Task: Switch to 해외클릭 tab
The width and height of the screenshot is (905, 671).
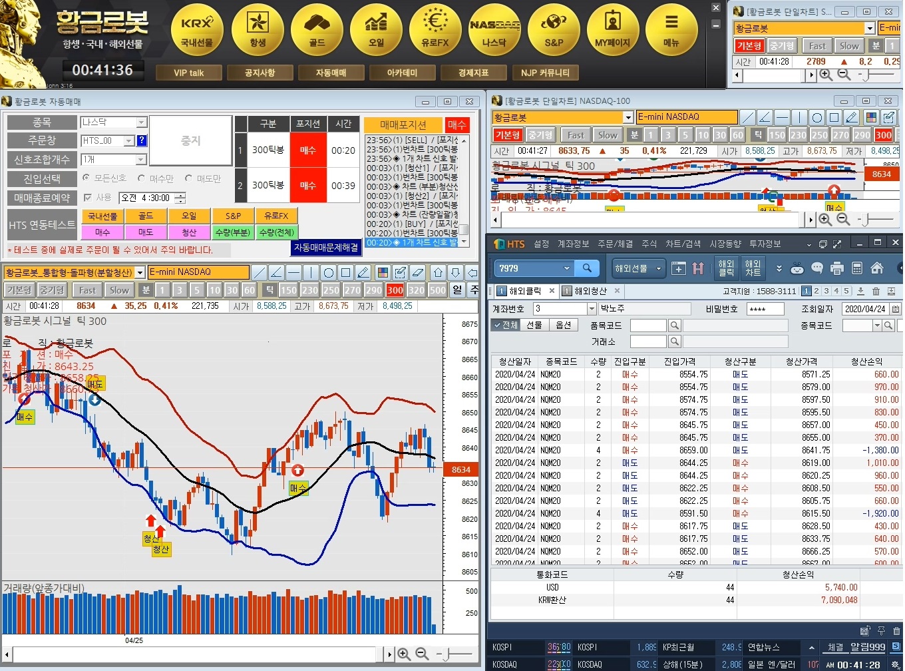Action: click(526, 291)
